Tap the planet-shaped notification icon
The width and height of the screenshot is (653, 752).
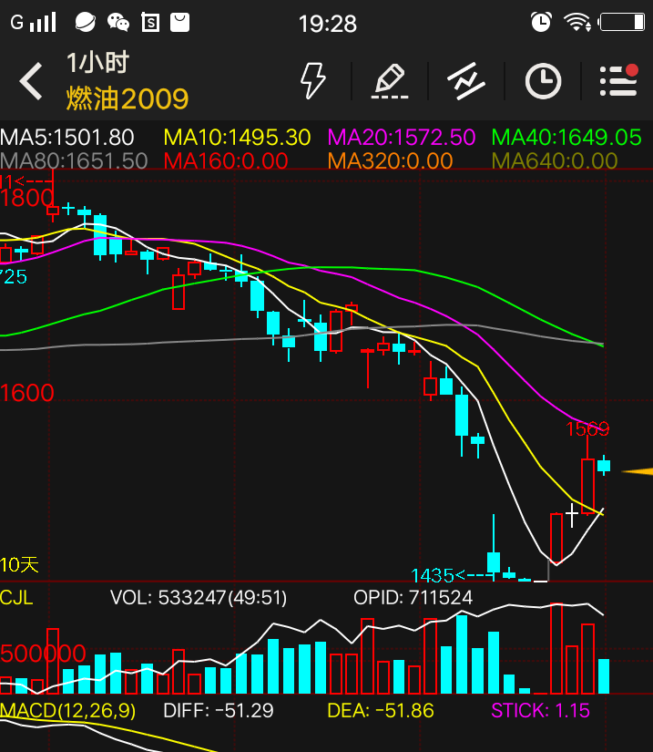[86, 22]
